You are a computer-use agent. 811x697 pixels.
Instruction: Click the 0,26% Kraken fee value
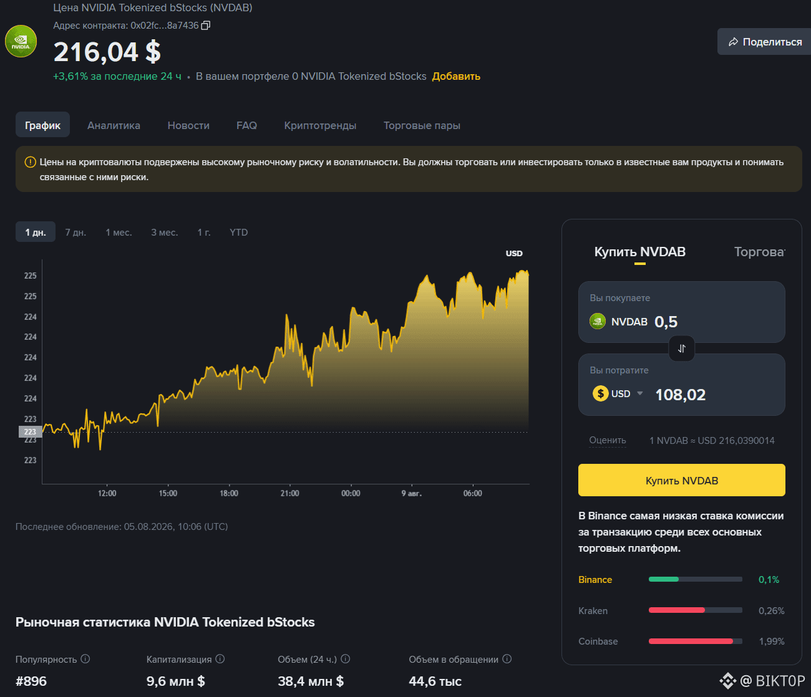pos(772,610)
